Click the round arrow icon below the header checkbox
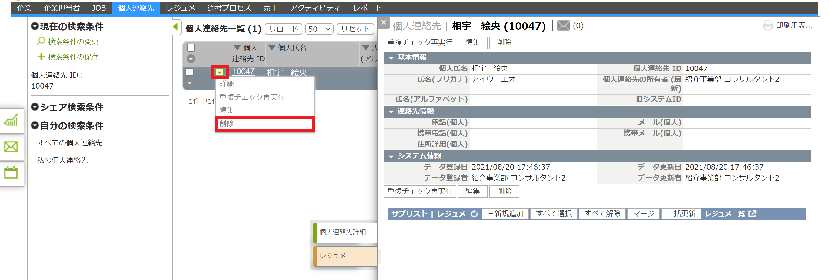 click(x=191, y=58)
